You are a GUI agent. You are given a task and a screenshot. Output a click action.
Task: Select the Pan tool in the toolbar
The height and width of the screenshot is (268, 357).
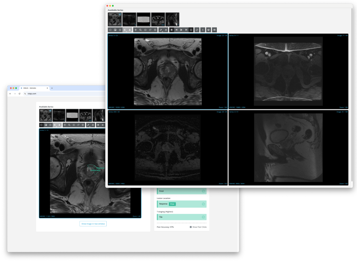[136, 30]
